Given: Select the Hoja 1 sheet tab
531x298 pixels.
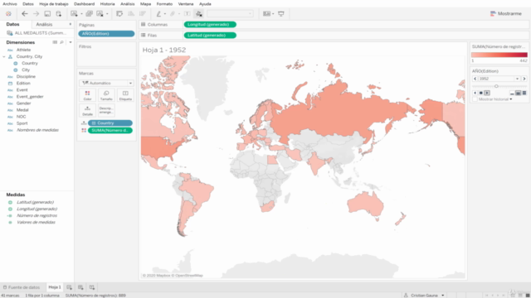Looking at the screenshot, I should click(x=55, y=287).
